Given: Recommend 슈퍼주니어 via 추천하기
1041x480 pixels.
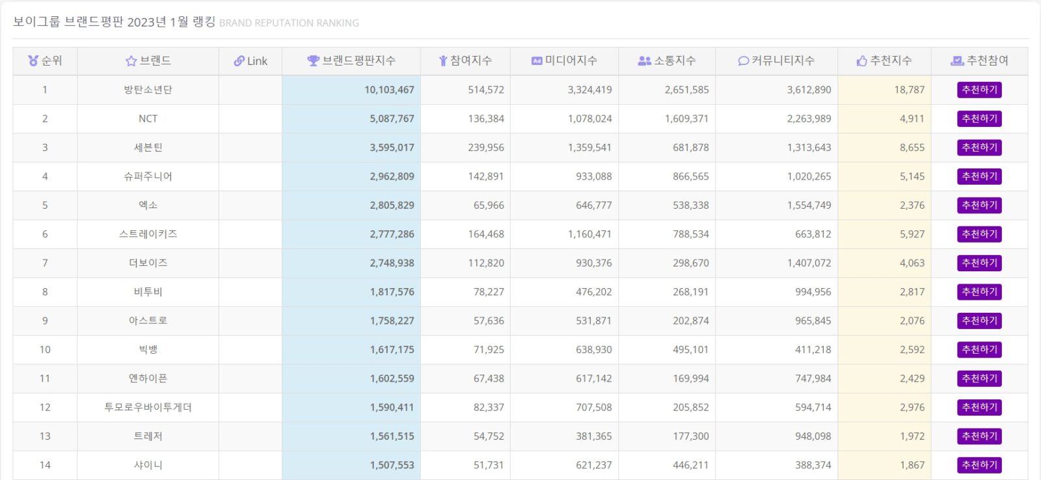Looking at the screenshot, I should (x=979, y=176).
